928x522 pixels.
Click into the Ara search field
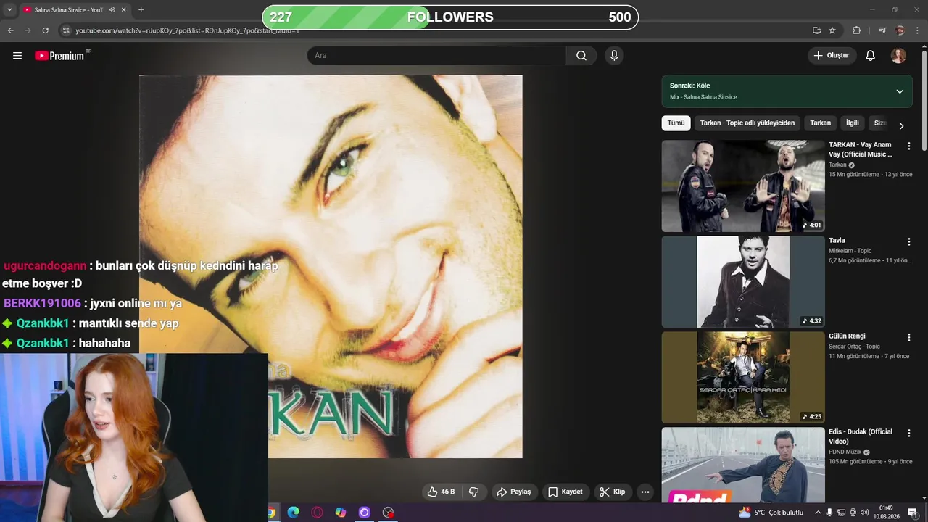tap(436, 56)
